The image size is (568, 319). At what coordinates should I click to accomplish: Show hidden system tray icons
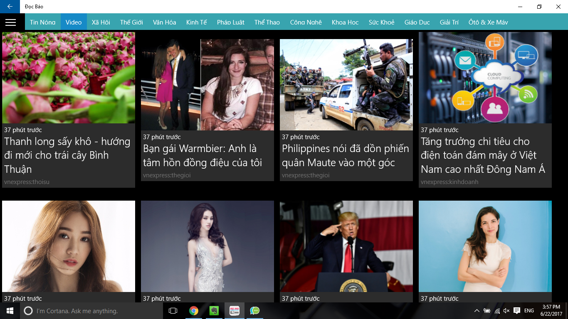pyautogui.click(x=477, y=311)
